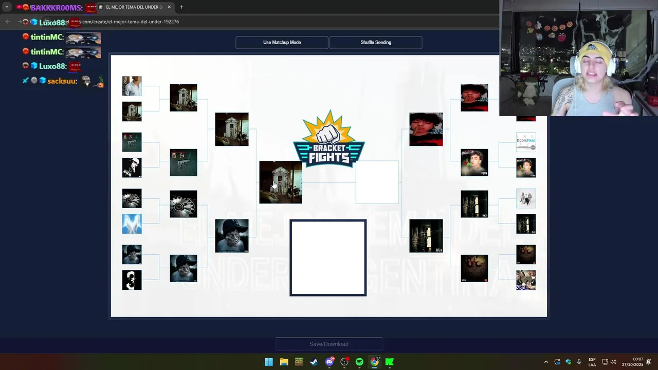The height and width of the screenshot is (370, 658).
Task: Choose the semifinal red hoodie guy cover
Action: pyautogui.click(x=426, y=129)
